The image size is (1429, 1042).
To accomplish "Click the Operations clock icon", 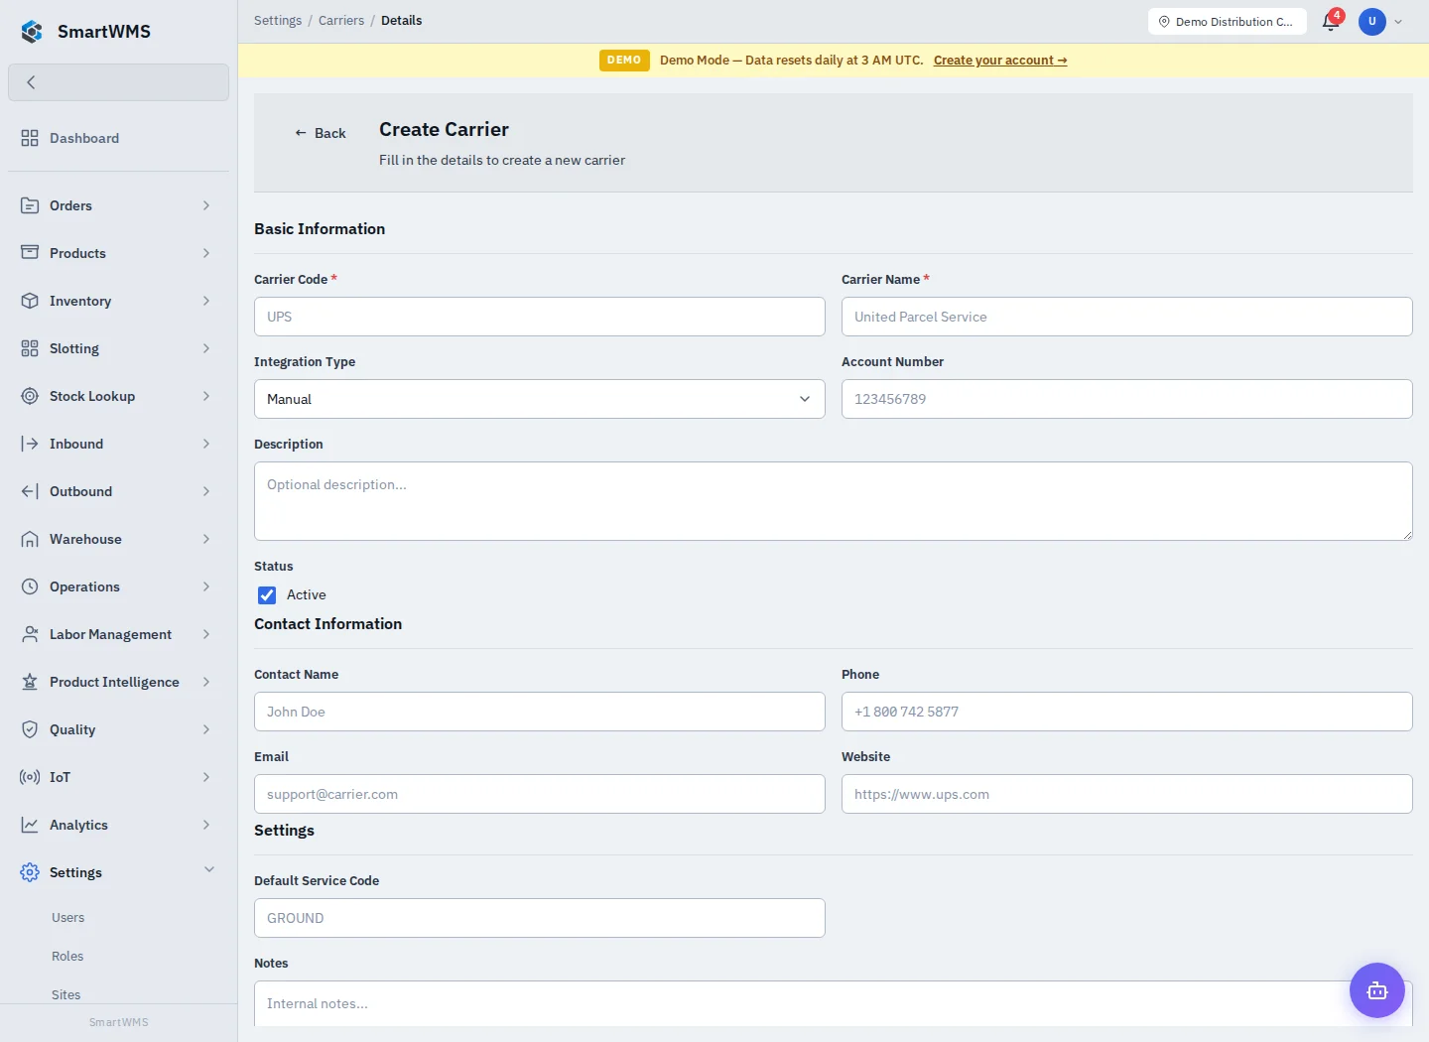I will [30, 586].
